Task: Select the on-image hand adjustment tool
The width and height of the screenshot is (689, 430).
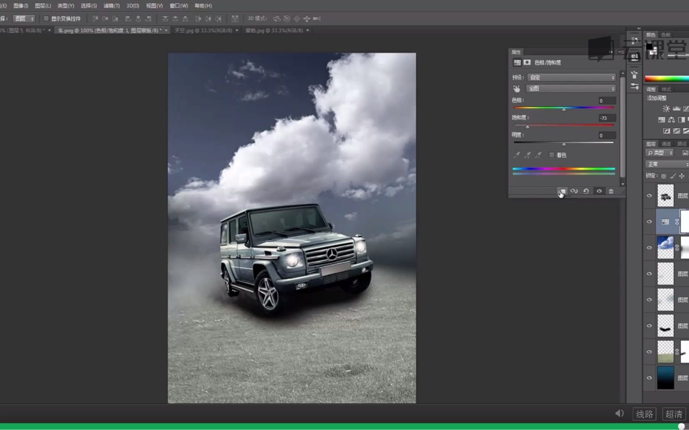Action: click(x=517, y=89)
